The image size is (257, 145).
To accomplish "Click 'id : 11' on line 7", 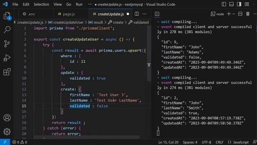I will point(78,62).
